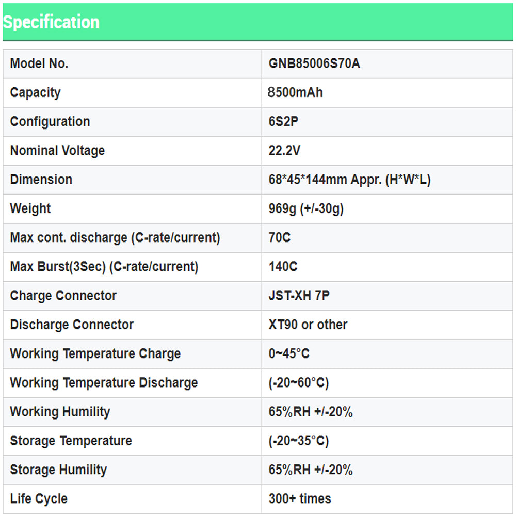Click the 22.2V voltage value
Screen dimensions: 516x516
284,151
